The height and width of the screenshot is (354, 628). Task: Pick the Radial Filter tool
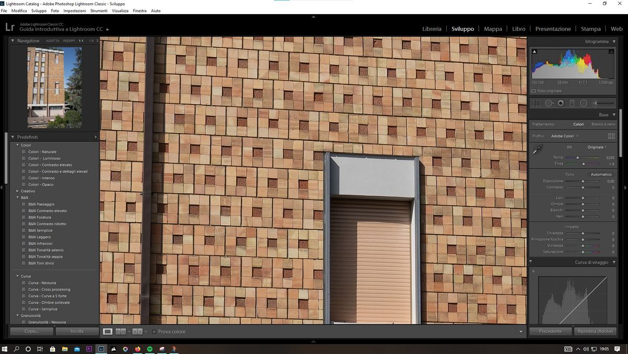[583, 103]
